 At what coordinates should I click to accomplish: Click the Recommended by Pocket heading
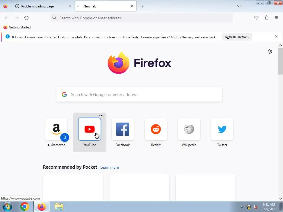[70, 167]
